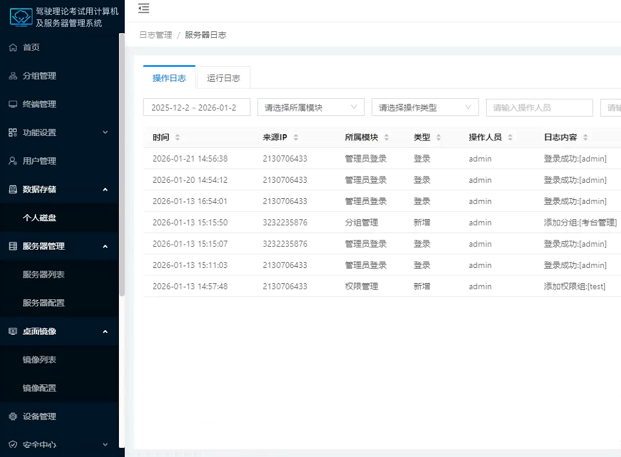Sort the table by the 所属模块 sort arrows
This screenshot has height=457, width=621.
[387, 137]
